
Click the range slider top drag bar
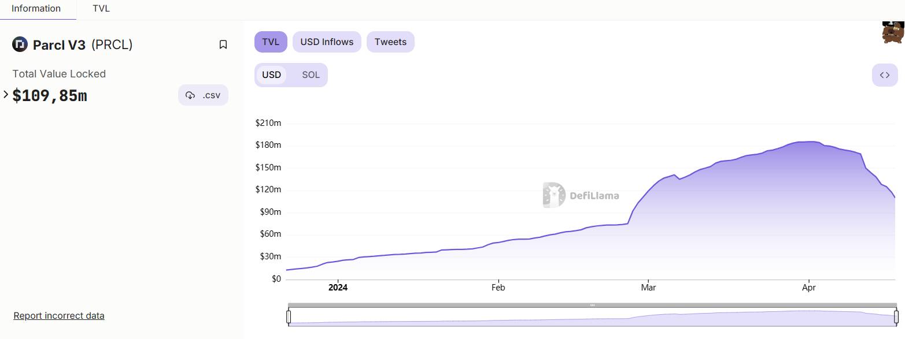click(592, 305)
